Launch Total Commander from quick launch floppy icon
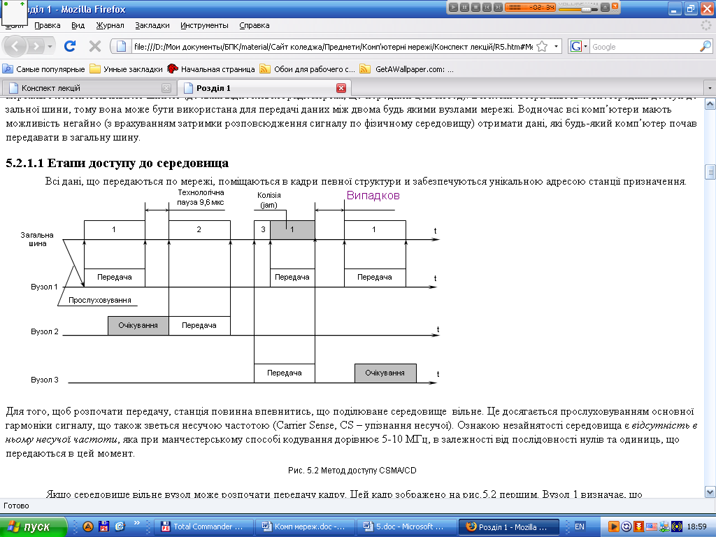Screen dimensions: 716x537 click(x=103, y=527)
